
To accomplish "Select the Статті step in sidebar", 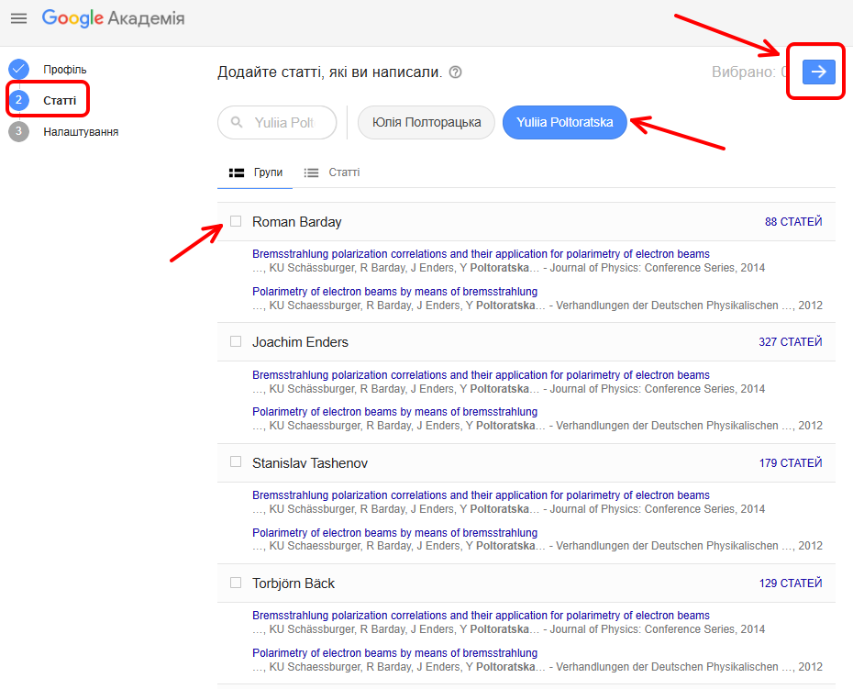I will pos(60,101).
